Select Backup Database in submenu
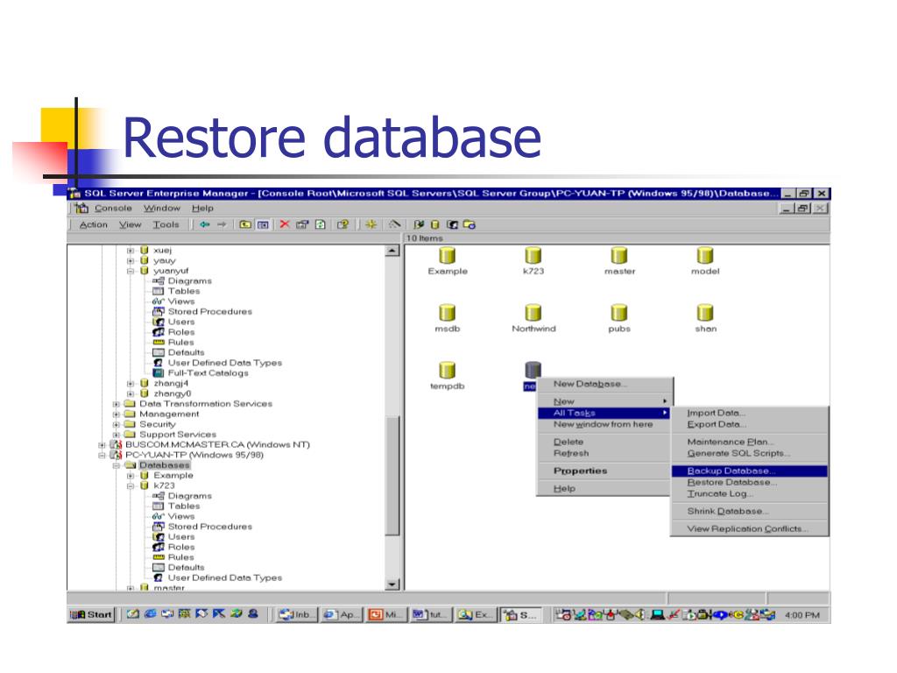Screen dimensions: 897x673 [749, 471]
